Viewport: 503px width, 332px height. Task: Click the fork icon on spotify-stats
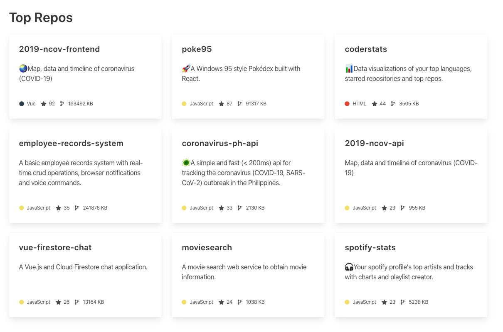(403, 302)
